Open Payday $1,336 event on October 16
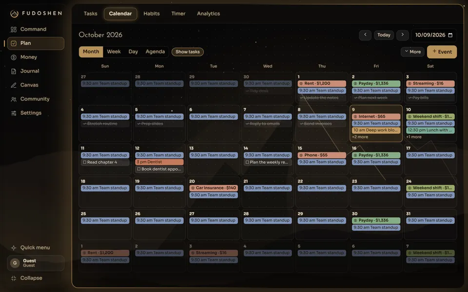This screenshot has width=468, height=292. coord(376,155)
